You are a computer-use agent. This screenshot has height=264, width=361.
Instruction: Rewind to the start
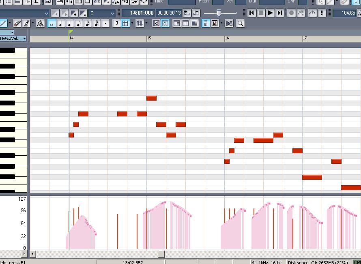[x=251, y=13]
